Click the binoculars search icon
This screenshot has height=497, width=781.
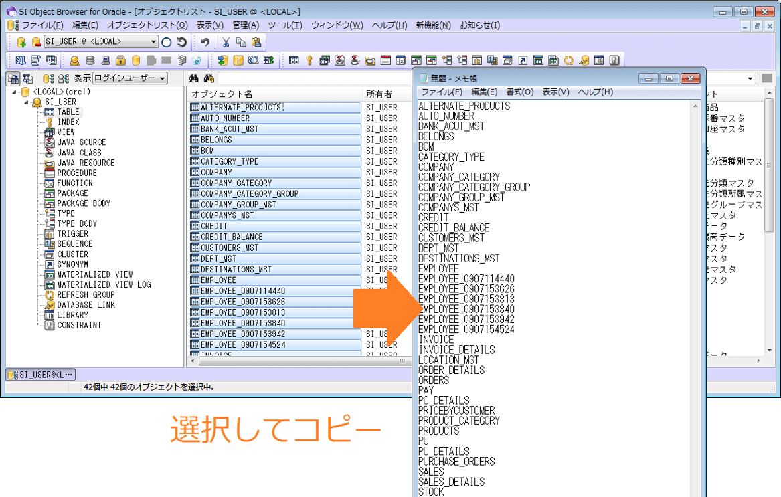click(194, 78)
